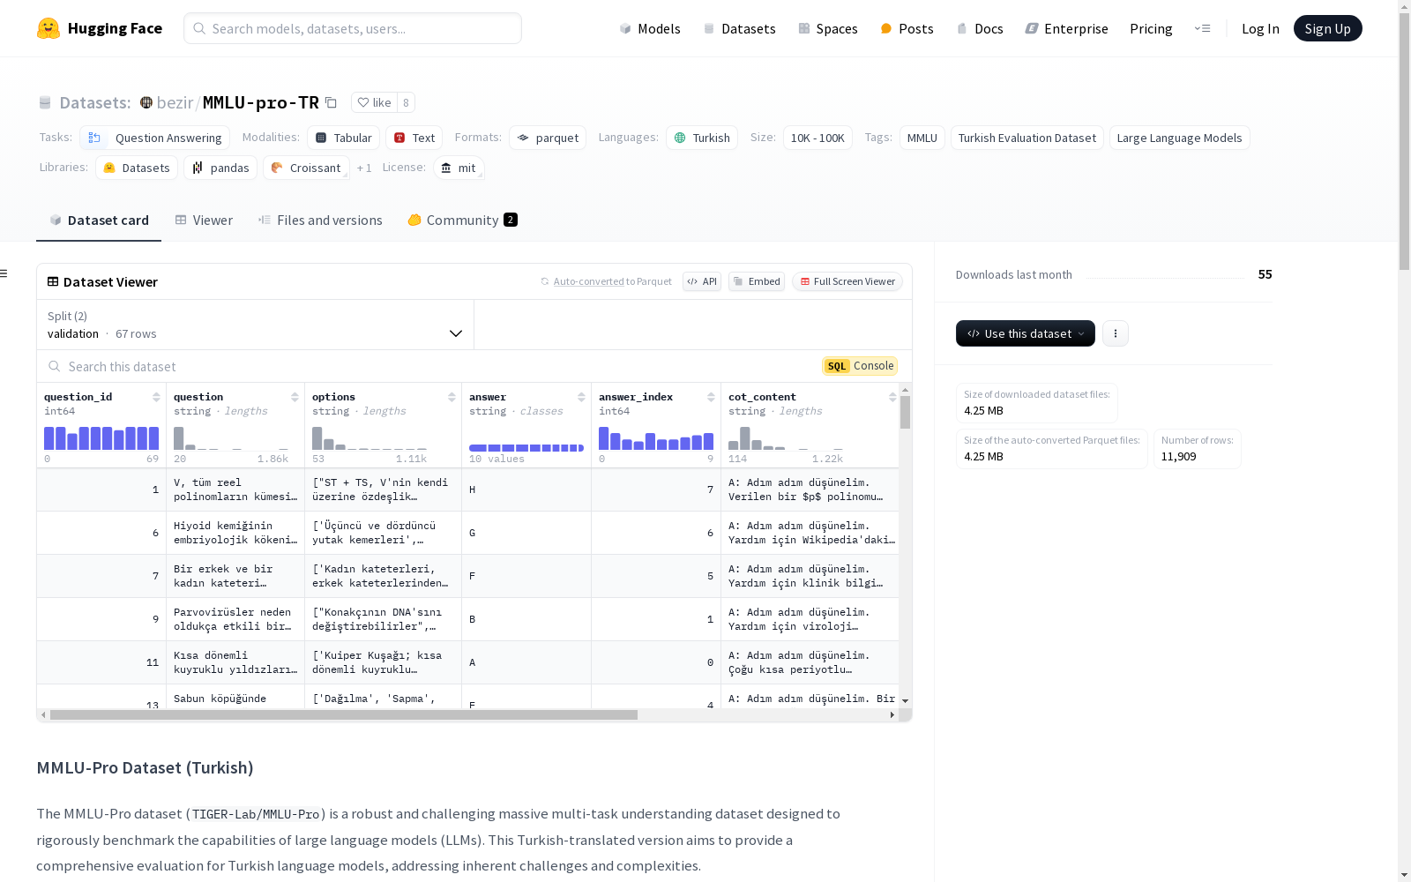Open the Files and versions tab

tap(320, 220)
